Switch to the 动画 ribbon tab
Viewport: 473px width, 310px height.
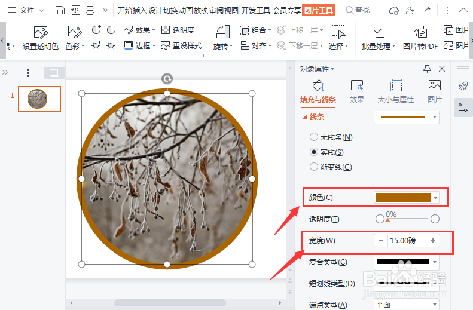point(186,11)
